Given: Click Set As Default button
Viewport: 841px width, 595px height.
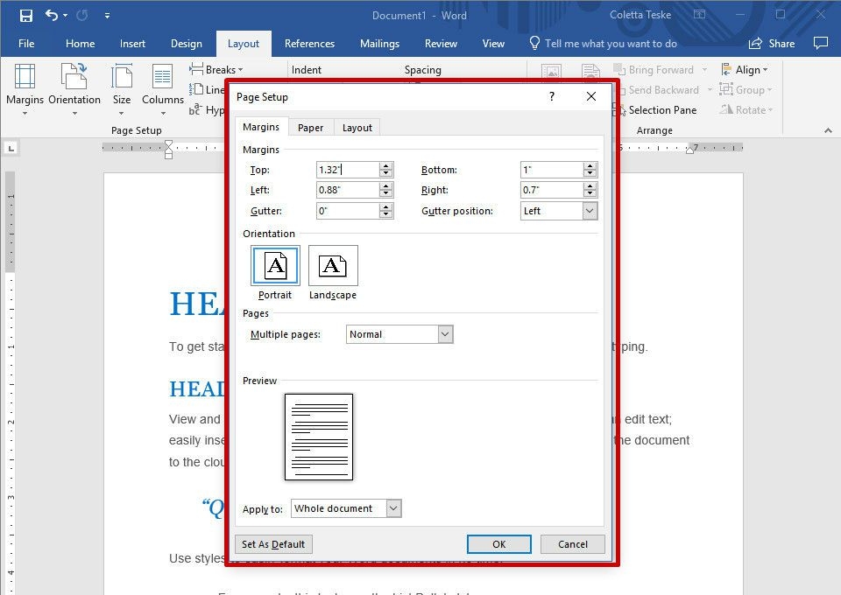Looking at the screenshot, I should 273,544.
